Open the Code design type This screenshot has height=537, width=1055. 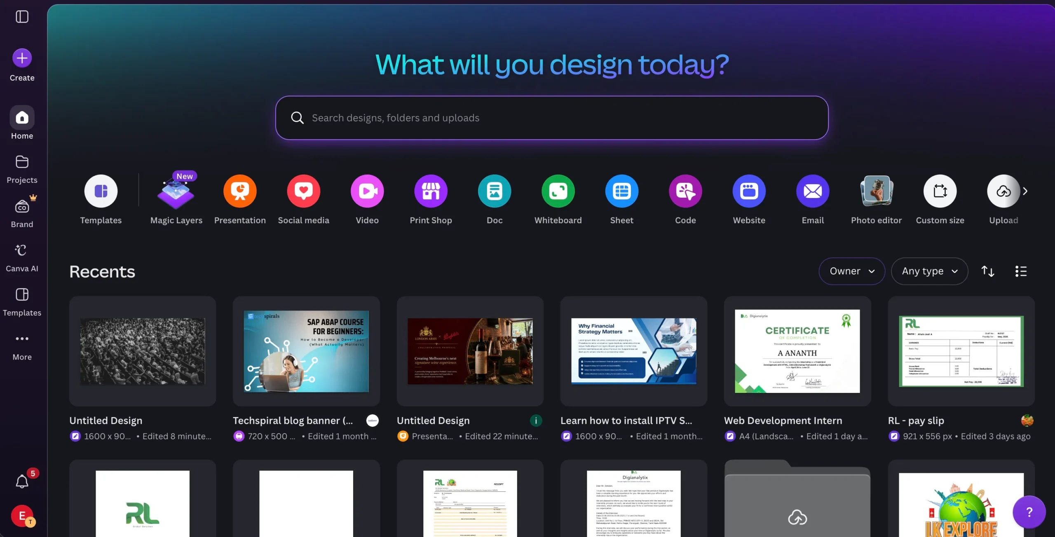coord(685,200)
